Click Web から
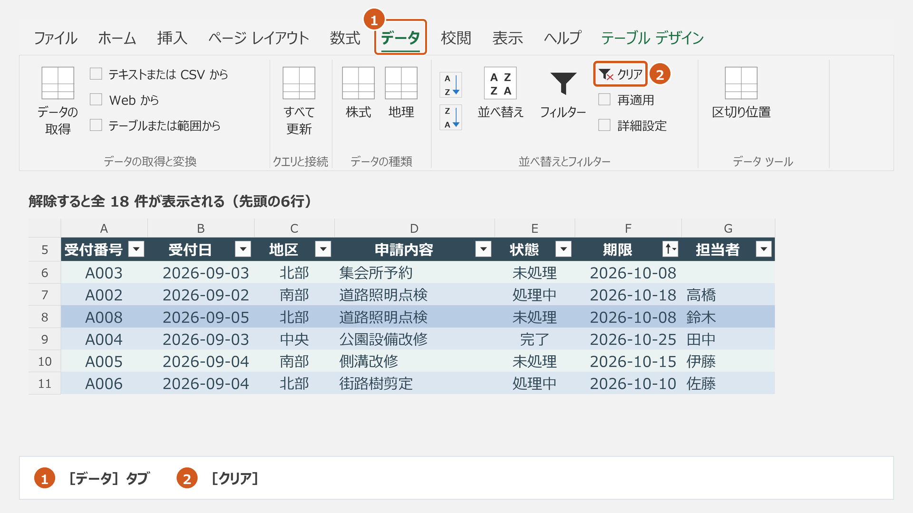 click(125, 100)
